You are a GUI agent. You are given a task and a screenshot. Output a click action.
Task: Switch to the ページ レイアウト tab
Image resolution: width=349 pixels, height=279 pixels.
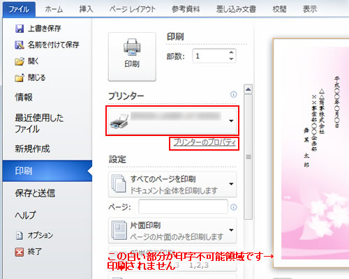pos(132,9)
